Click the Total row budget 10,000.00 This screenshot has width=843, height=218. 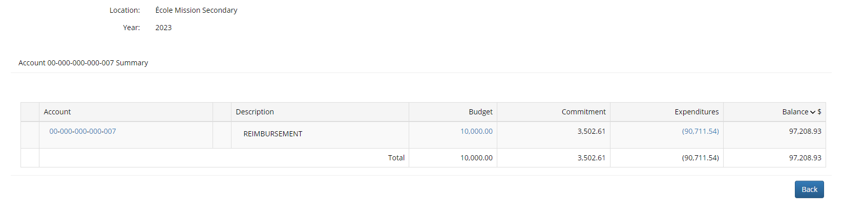pos(476,158)
